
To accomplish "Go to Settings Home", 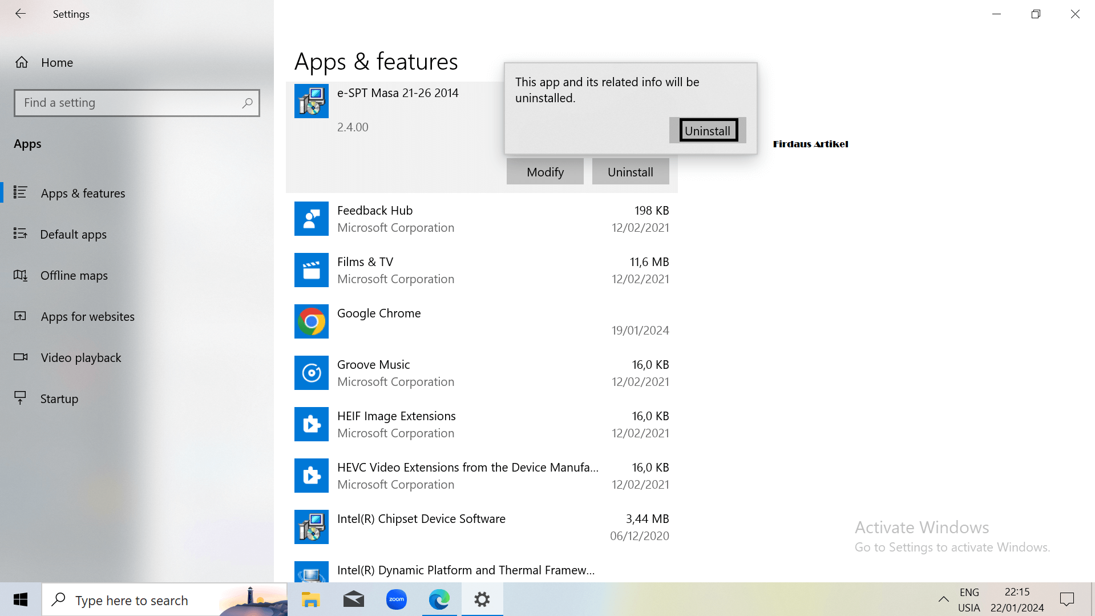I will pyautogui.click(x=57, y=62).
